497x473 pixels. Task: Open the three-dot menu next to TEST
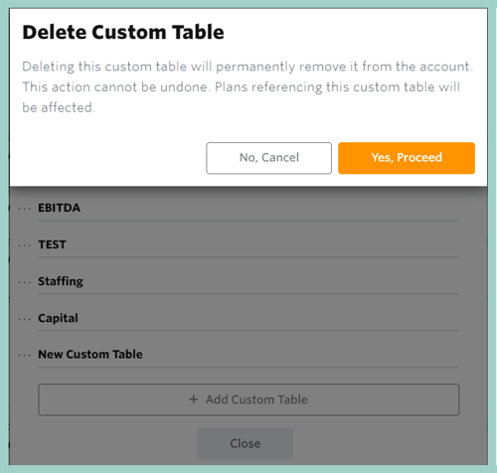point(25,245)
